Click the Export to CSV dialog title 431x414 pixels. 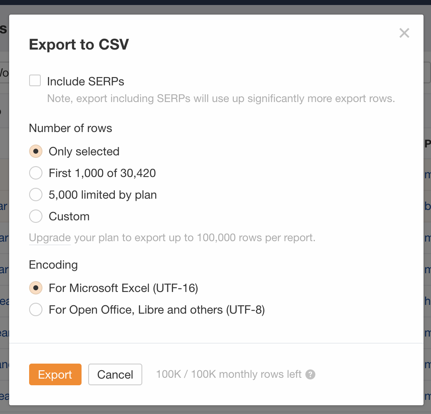tap(79, 45)
